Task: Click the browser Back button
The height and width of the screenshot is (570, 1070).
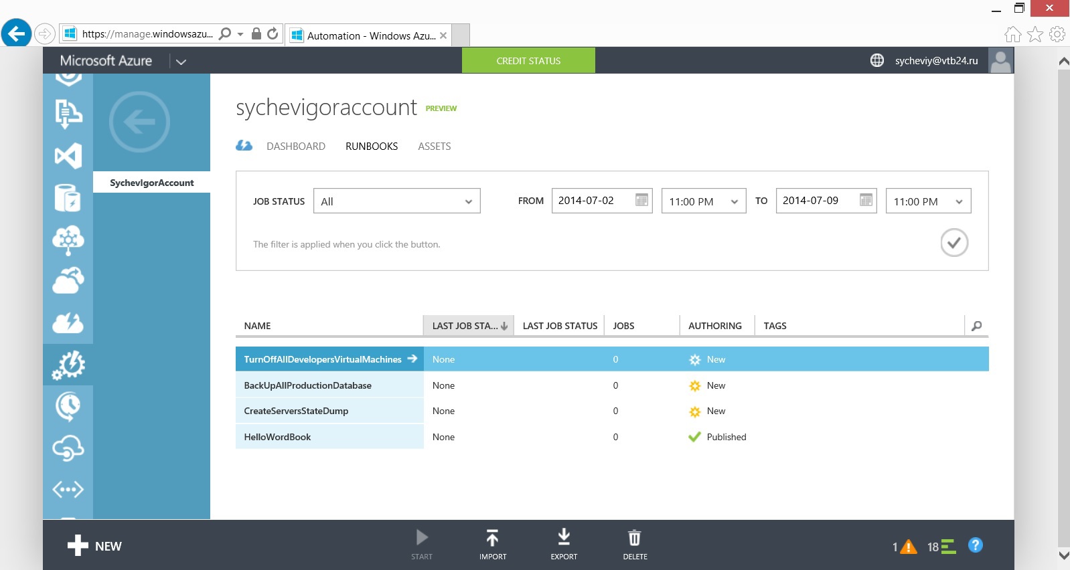Action: (16, 33)
